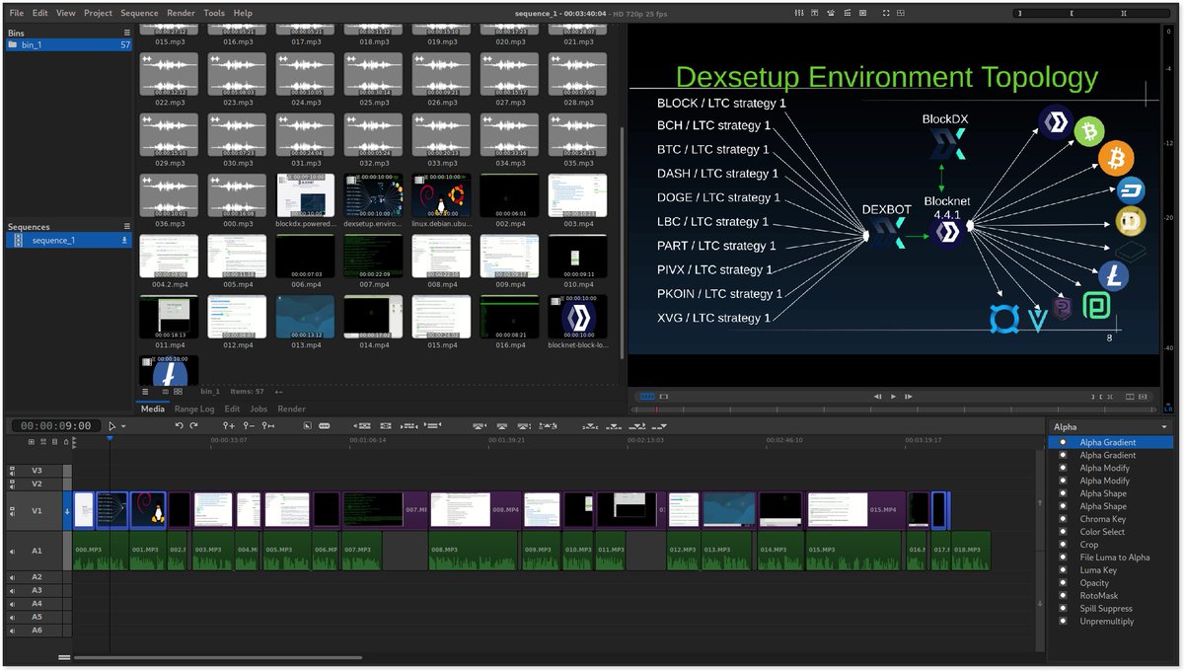Open the Edit menu
1184x671 pixels.
(39, 13)
